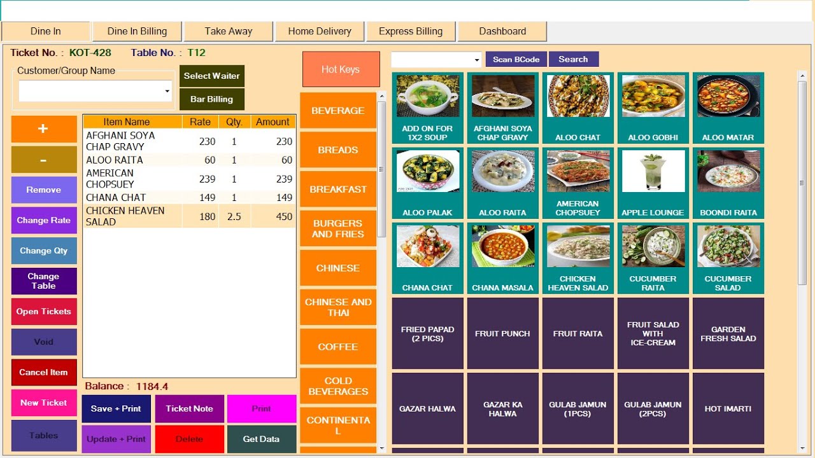Choose the Fruit Raita item
This screenshot has height=458, width=815.
click(578, 333)
